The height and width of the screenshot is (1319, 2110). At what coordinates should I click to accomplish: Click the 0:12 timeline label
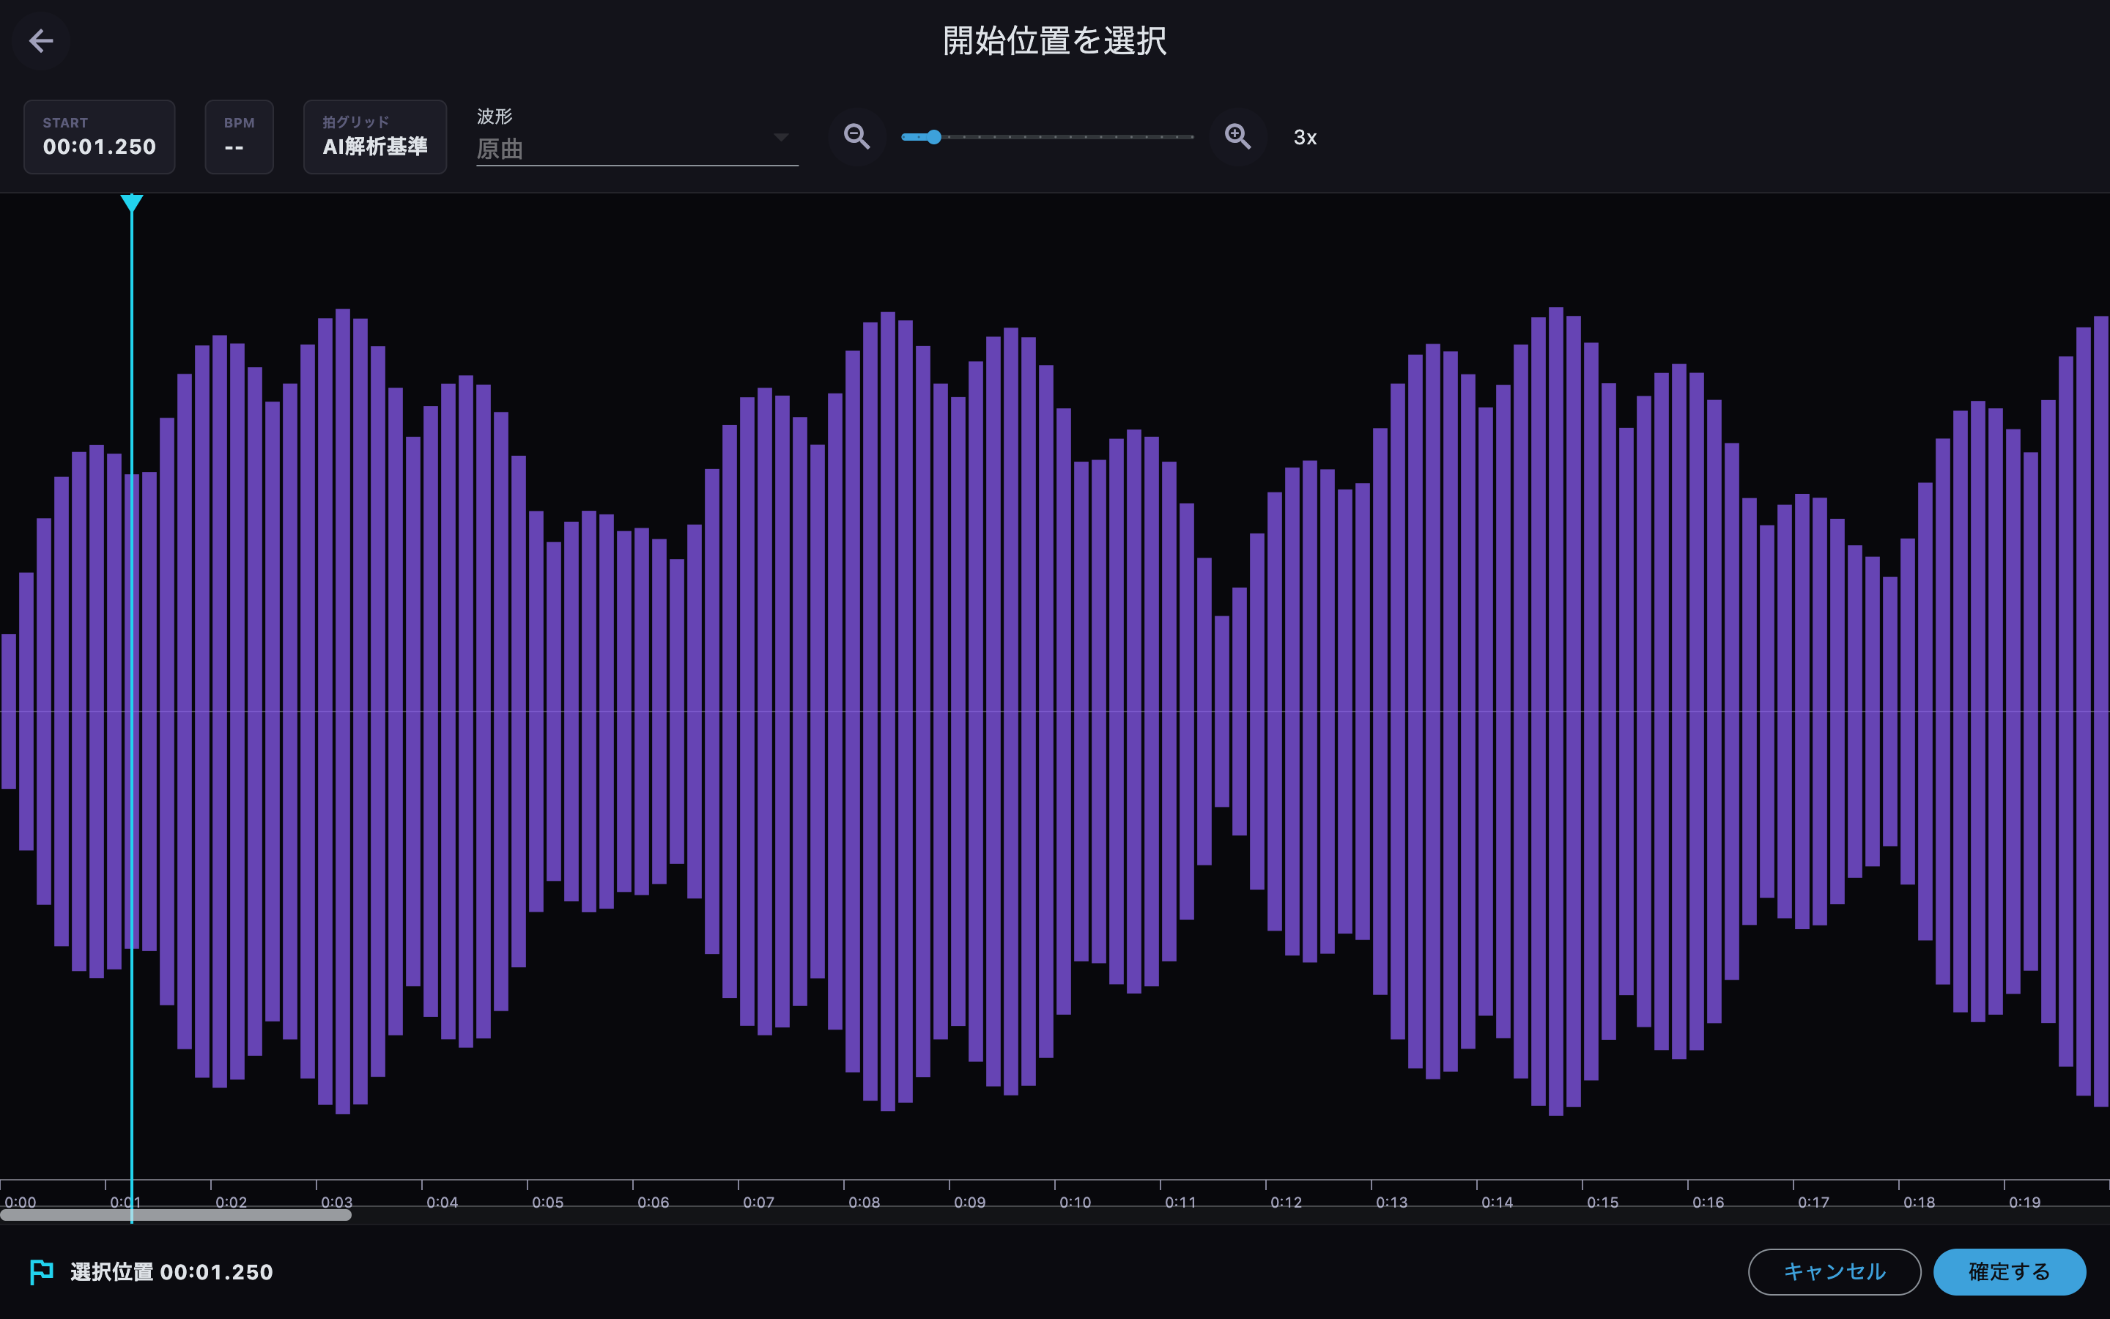coord(1286,1202)
